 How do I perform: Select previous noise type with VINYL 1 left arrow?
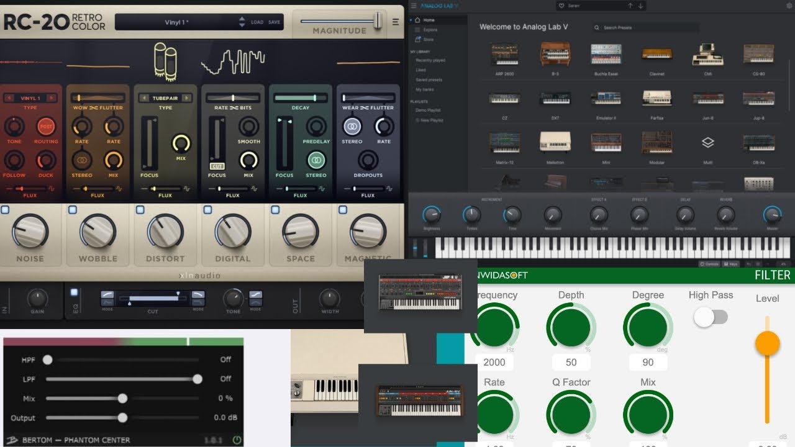[9, 98]
